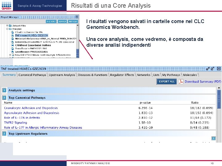Image resolution: width=222 pixels, height=166 pixels.
Task: Click the Name column header
Action: coord(8,103)
